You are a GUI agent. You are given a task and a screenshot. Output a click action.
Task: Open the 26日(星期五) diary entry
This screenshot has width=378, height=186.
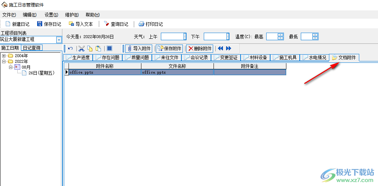click(x=38, y=73)
